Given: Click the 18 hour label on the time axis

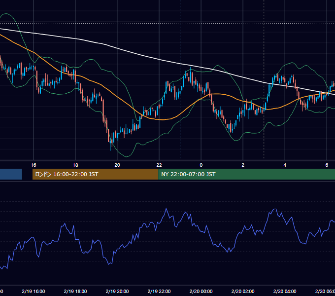Looking at the screenshot, I should click(75, 165).
